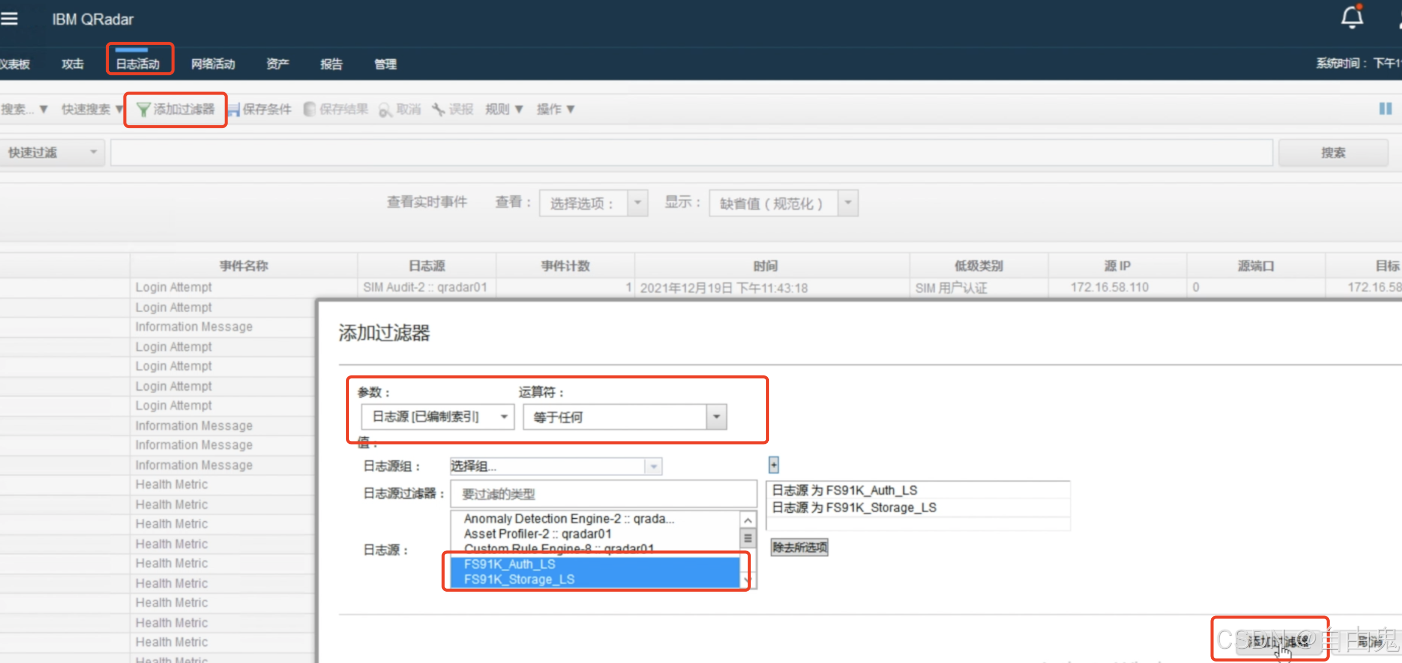Click the Save Criteria disk icon
Image resolution: width=1402 pixels, height=663 pixels.
pos(234,109)
